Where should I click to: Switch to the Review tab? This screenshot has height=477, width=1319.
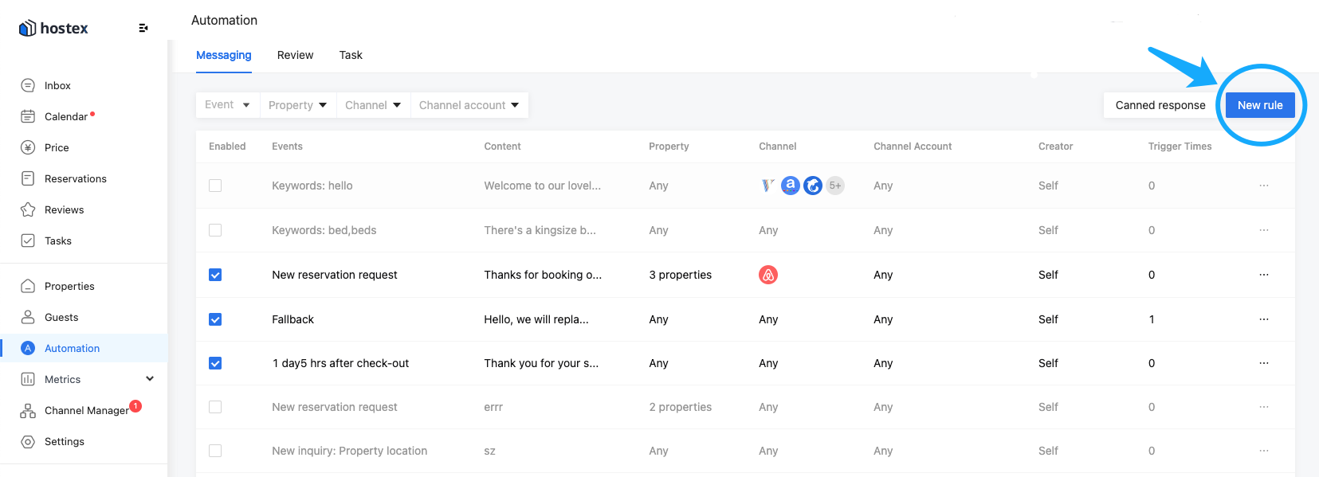coord(295,55)
